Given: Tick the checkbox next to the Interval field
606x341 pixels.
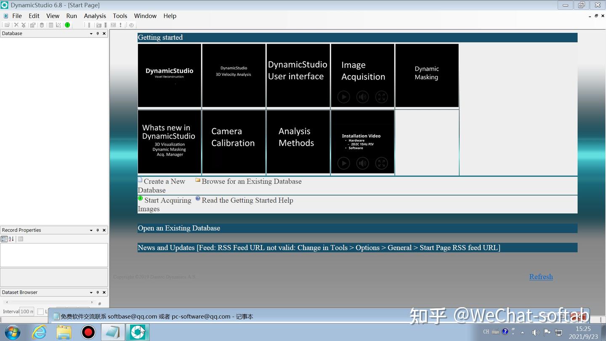Looking at the screenshot, I should [40, 312].
